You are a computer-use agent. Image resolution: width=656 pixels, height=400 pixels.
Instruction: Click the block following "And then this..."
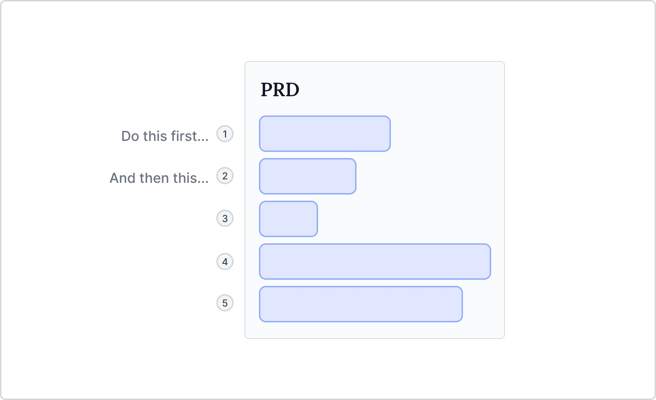tap(307, 176)
